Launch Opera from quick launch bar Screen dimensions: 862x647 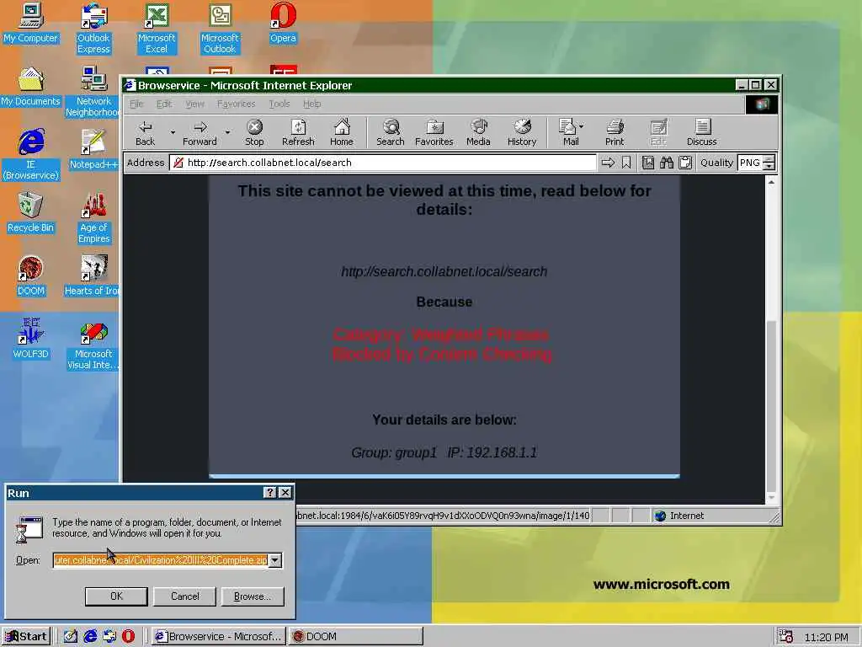coord(128,637)
